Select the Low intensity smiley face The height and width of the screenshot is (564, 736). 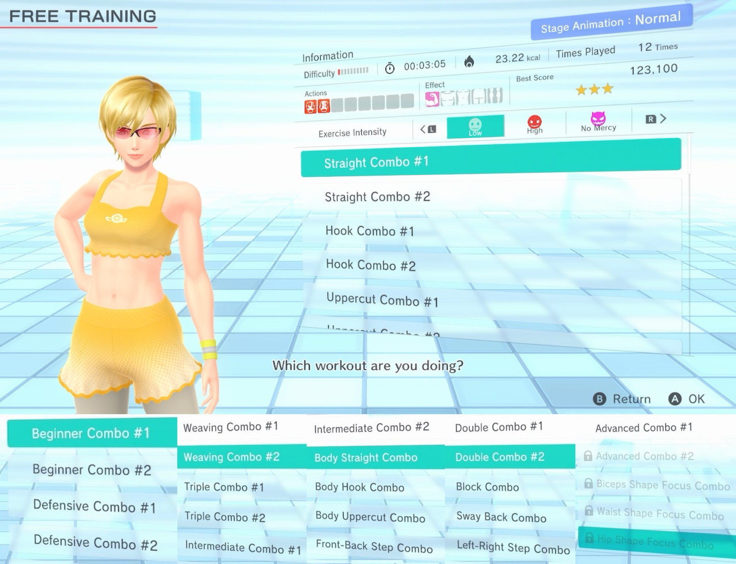tap(475, 125)
